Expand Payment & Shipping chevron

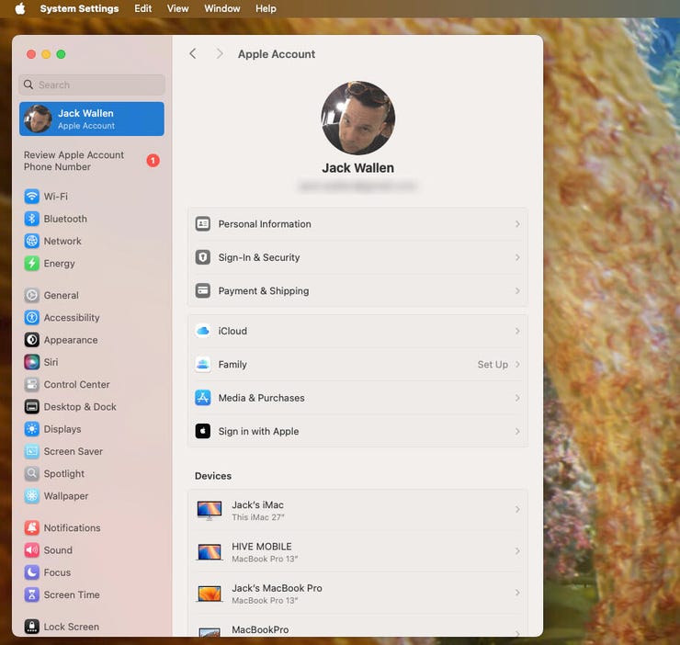click(x=517, y=290)
